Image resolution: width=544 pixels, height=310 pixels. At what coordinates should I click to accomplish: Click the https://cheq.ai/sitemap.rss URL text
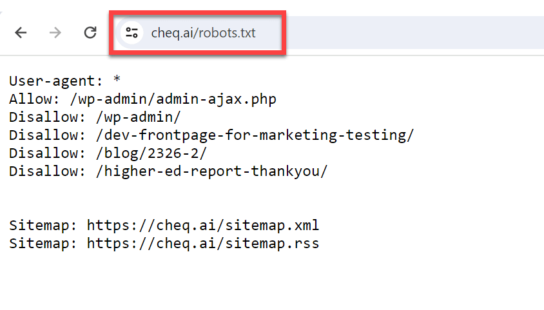pyautogui.click(x=203, y=244)
